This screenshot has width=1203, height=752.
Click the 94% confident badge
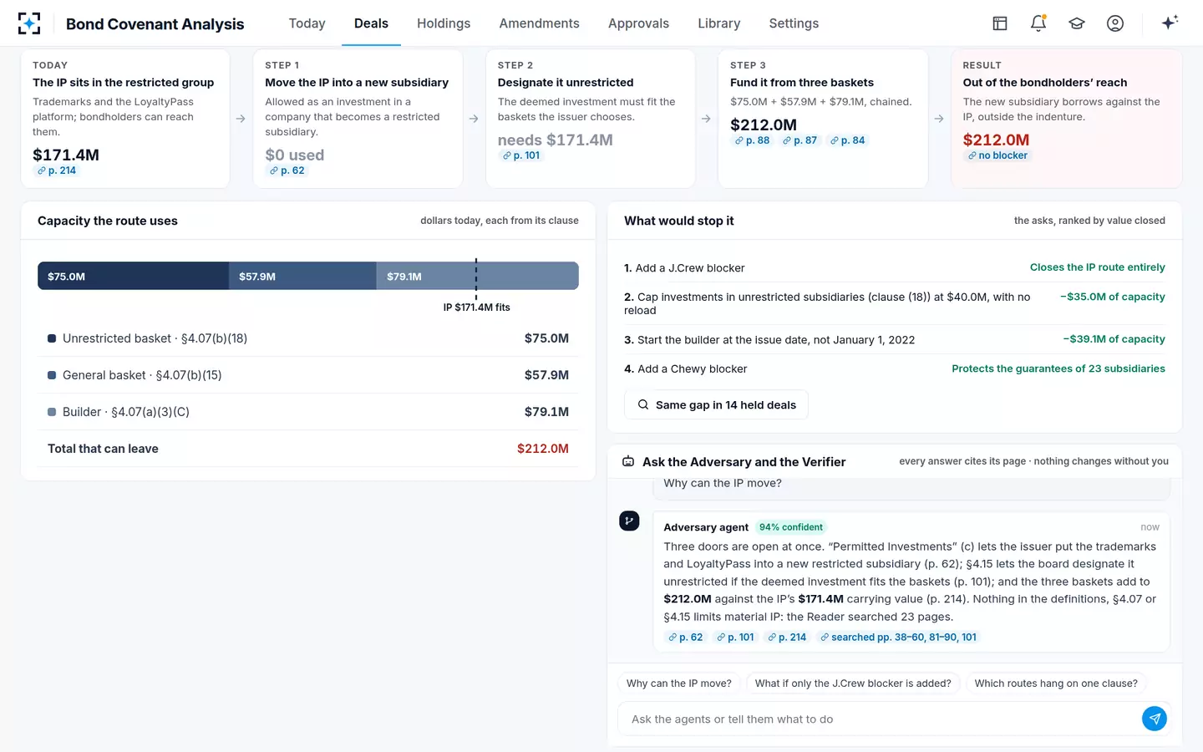click(790, 527)
